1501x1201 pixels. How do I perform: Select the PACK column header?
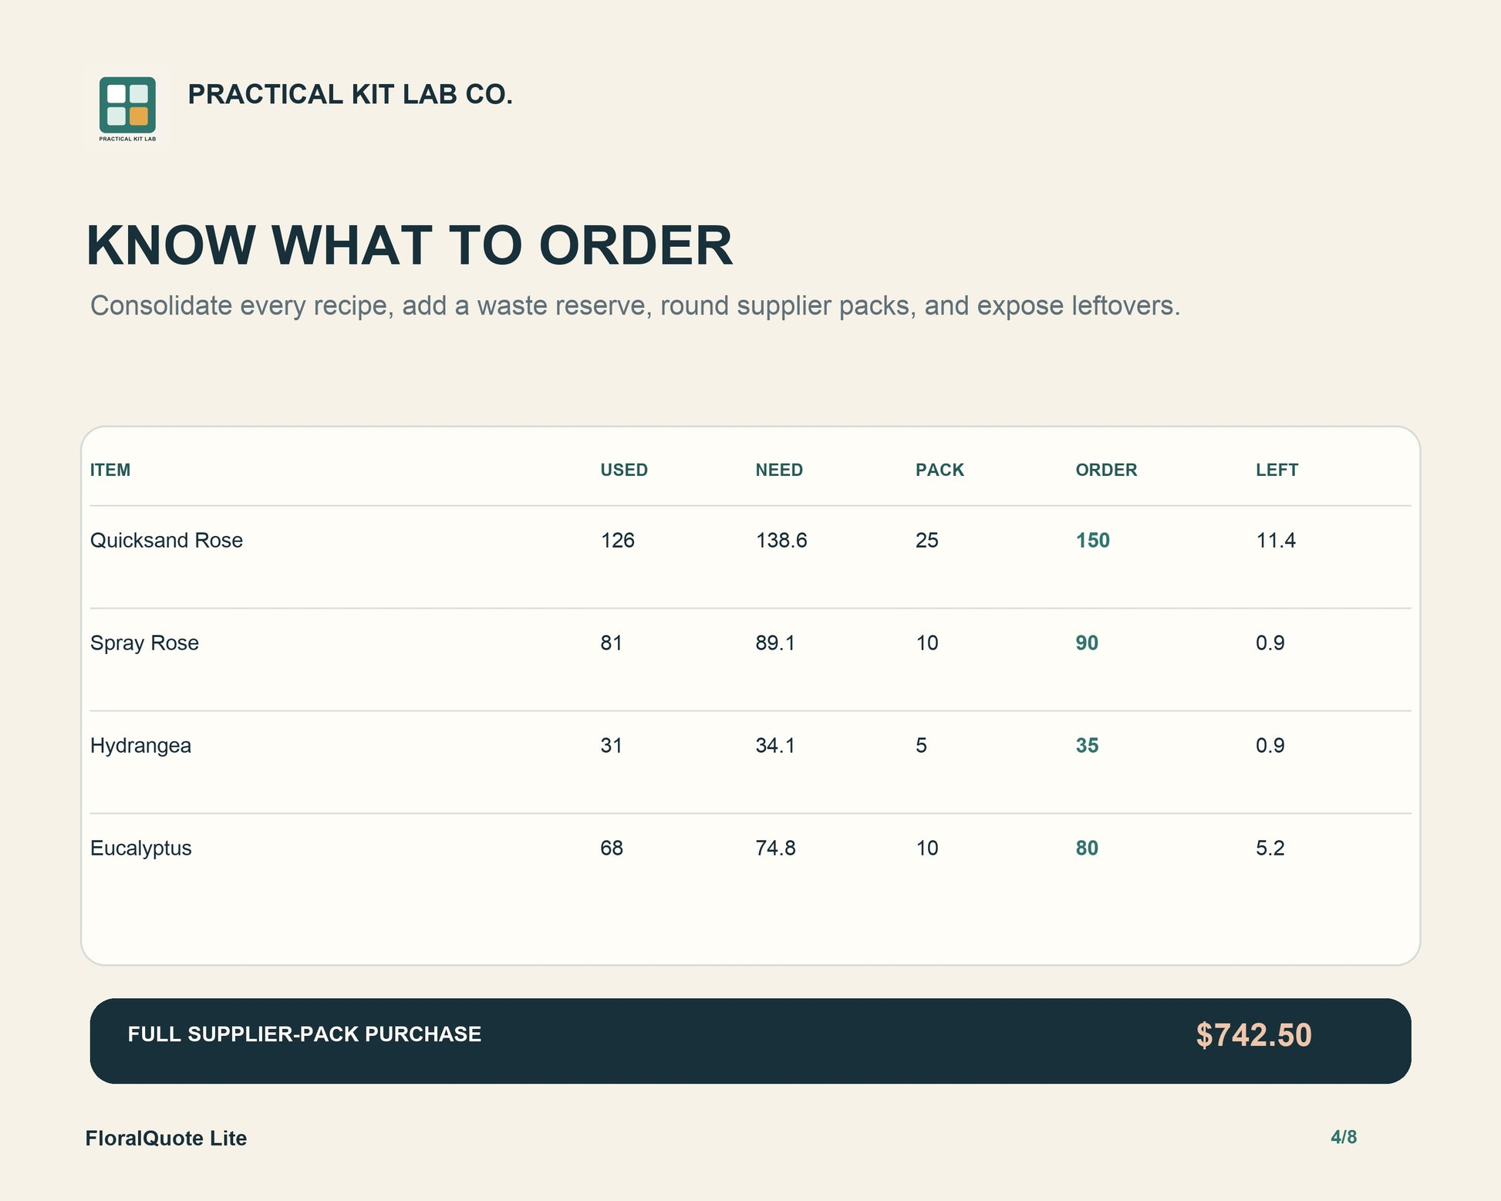[939, 470]
